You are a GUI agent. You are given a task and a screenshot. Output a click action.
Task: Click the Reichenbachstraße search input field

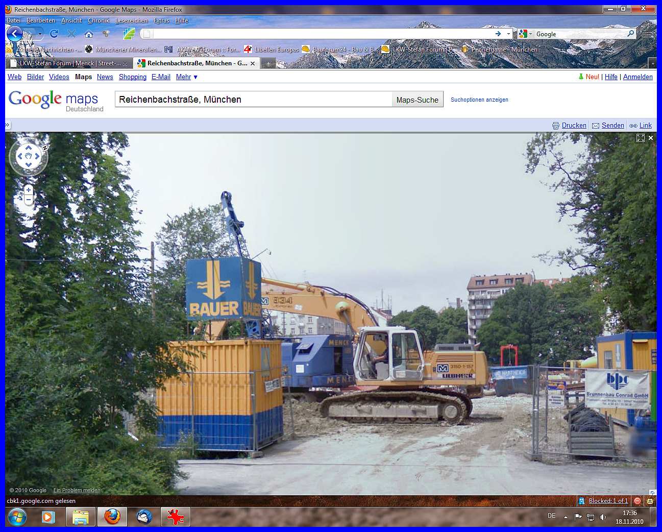point(253,100)
